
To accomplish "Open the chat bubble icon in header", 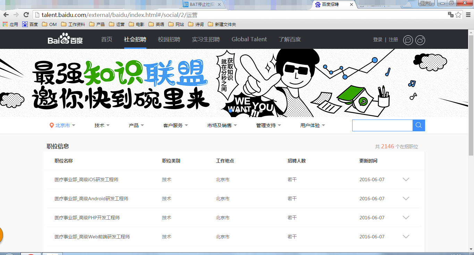I will (x=408, y=40).
